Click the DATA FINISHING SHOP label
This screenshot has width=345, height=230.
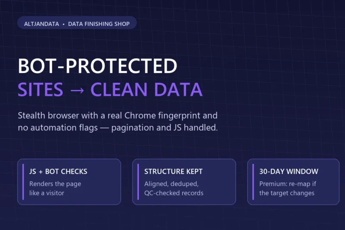99,24
